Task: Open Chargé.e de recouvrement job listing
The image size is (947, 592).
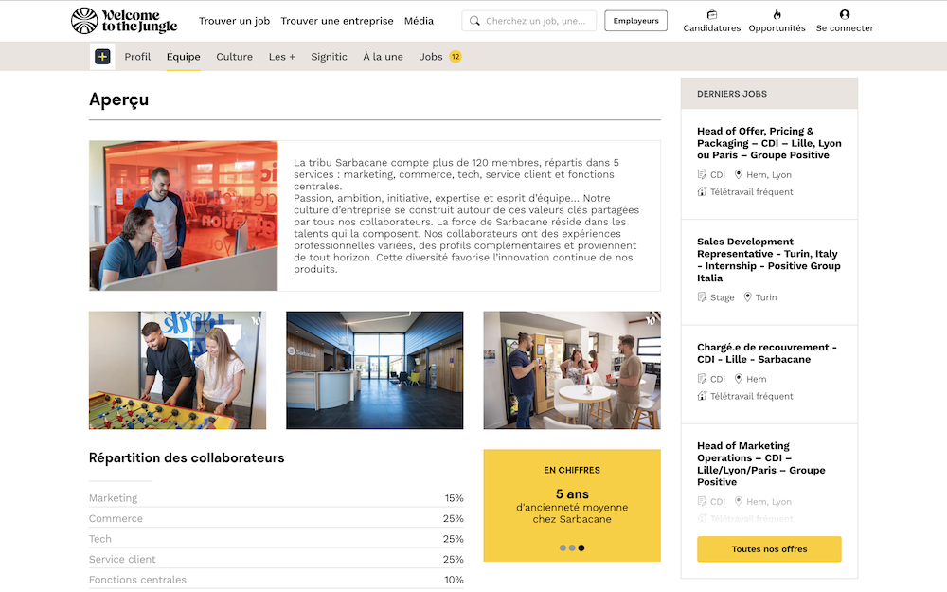Action: 767,353
